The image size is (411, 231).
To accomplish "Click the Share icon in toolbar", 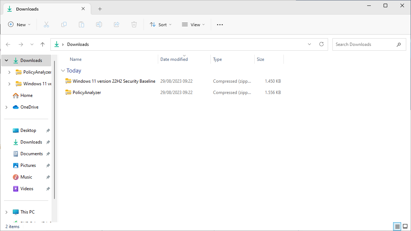I will (x=117, y=24).
